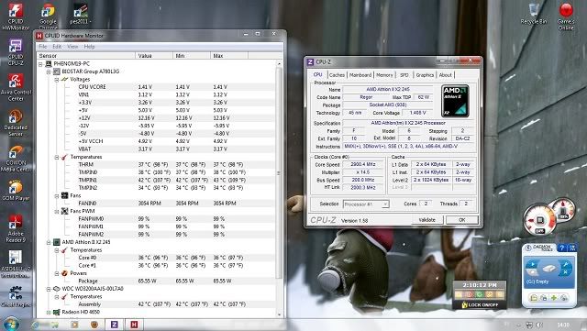This screenshot has height=331, width=587.
Task: Collapse the PHENOM03-PC tree node
Action: tap(40, 64)
